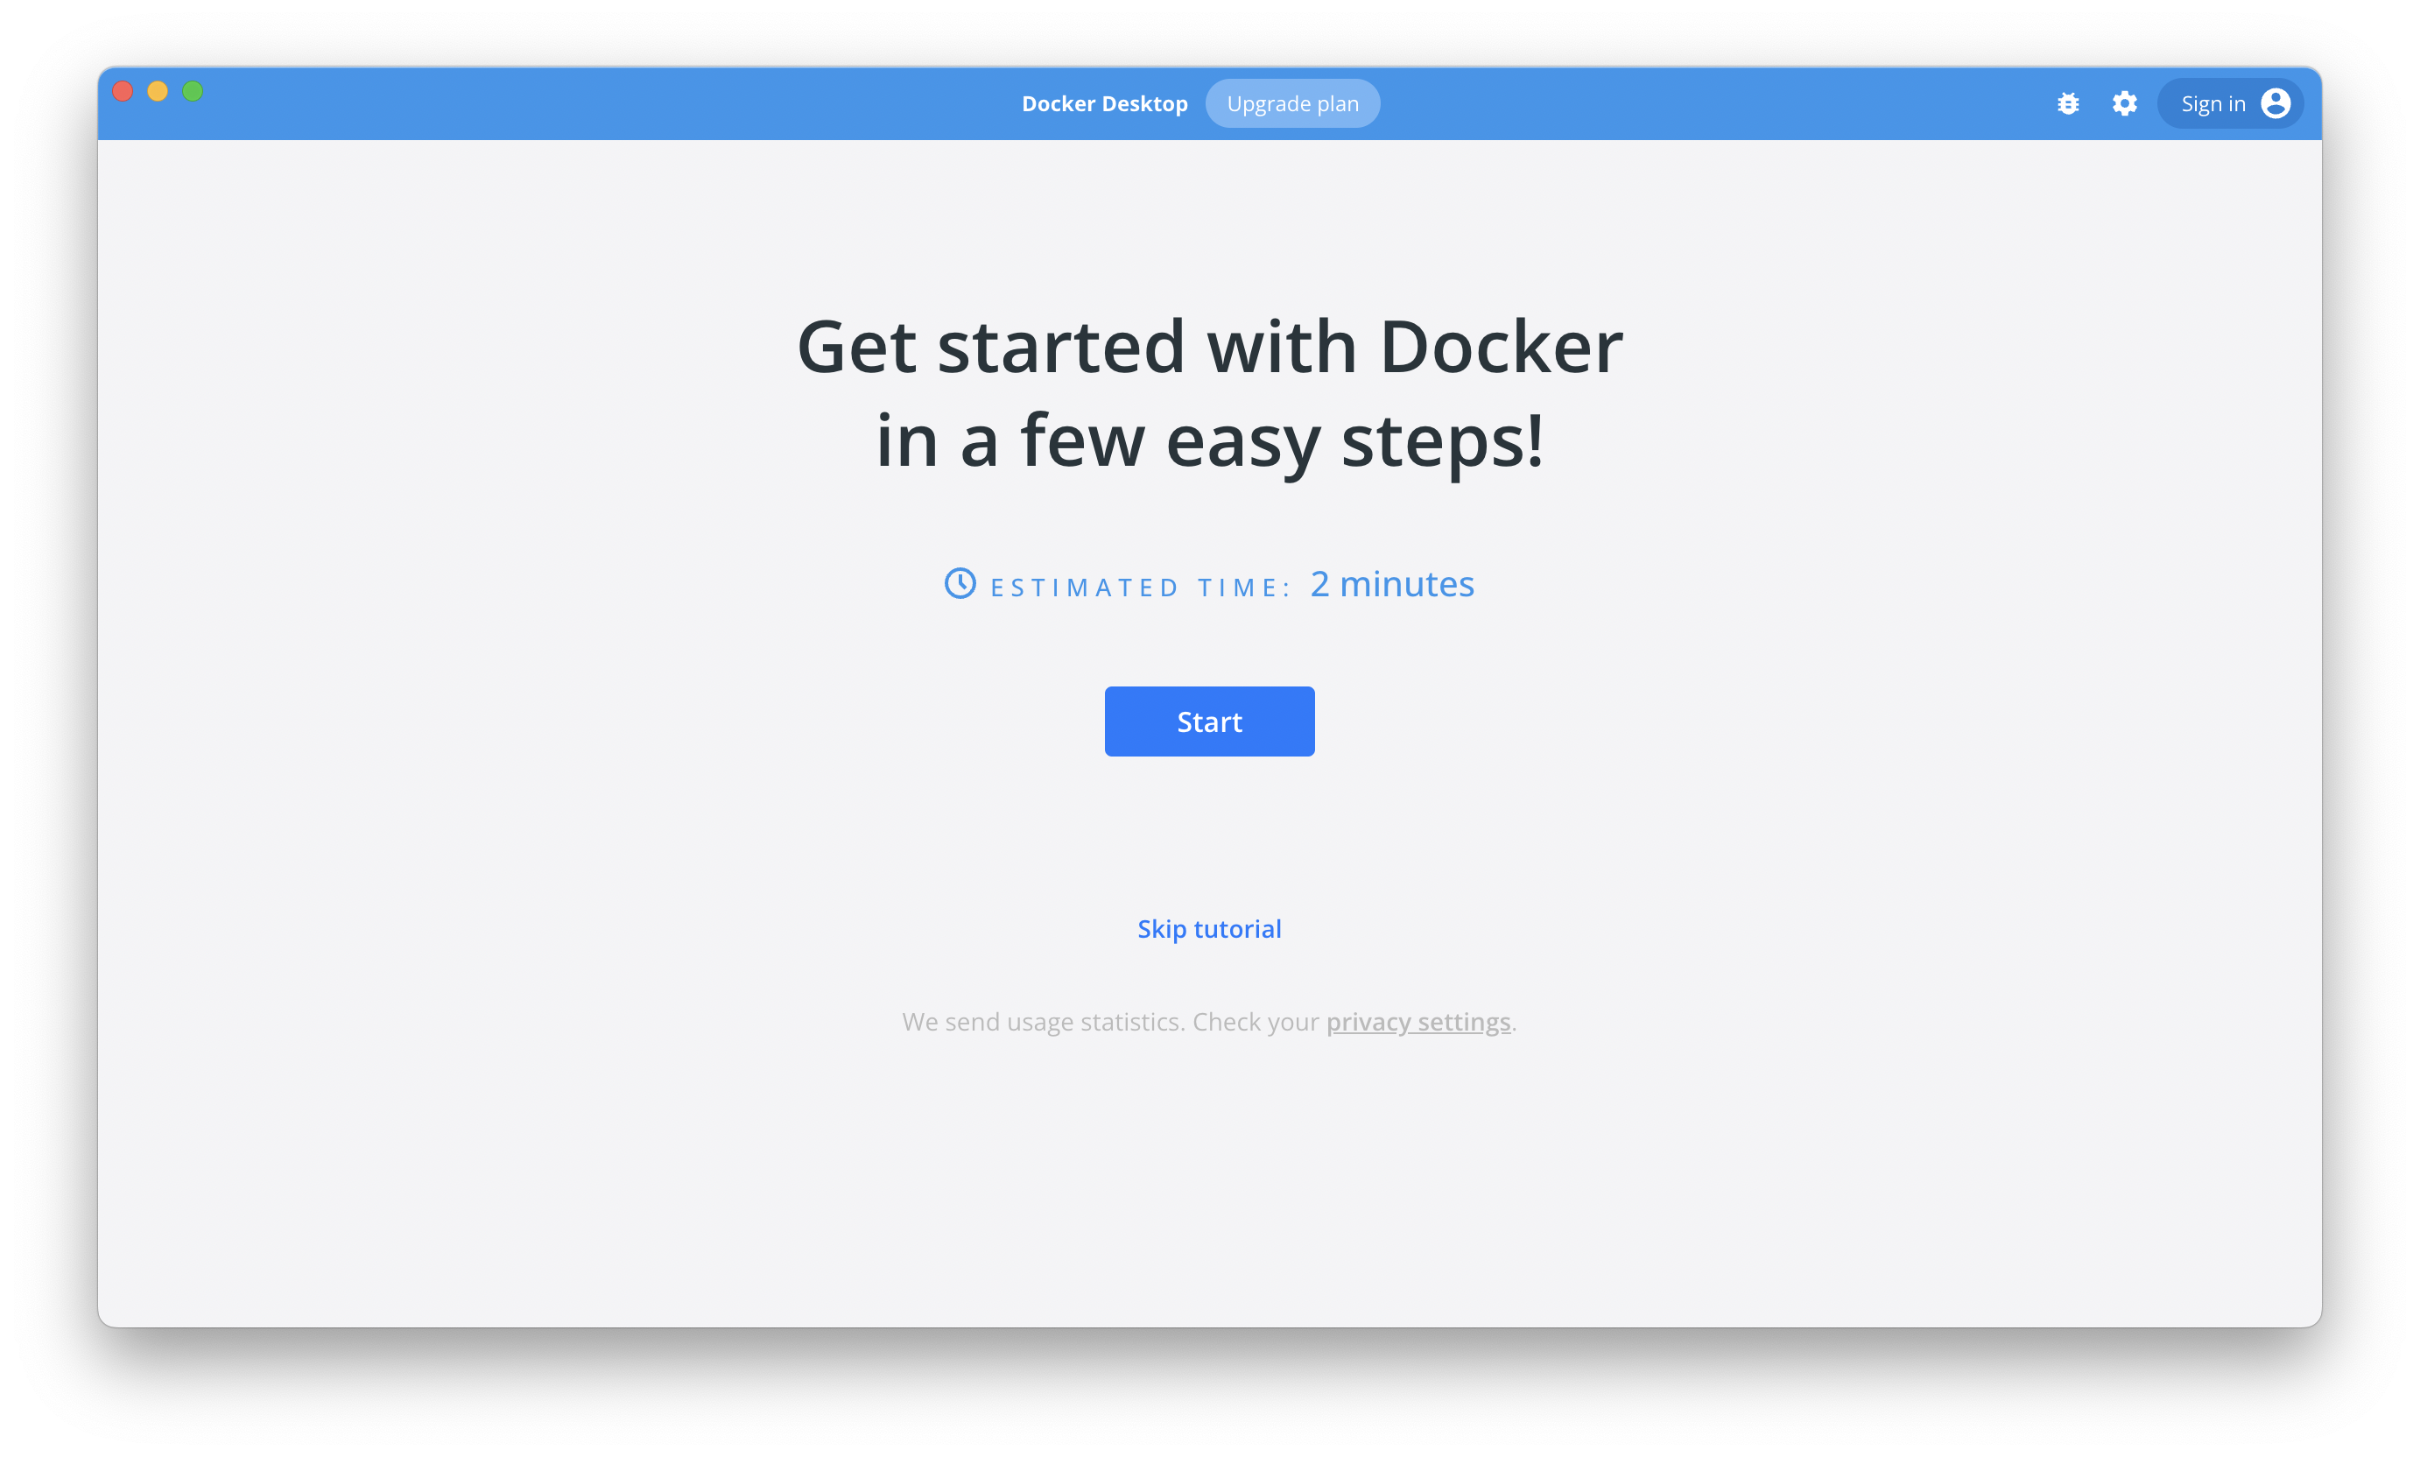The image size is (2420, 1457).
Task: Click the ESTIMATED TIME label
Action: [x=1139, y=588]
